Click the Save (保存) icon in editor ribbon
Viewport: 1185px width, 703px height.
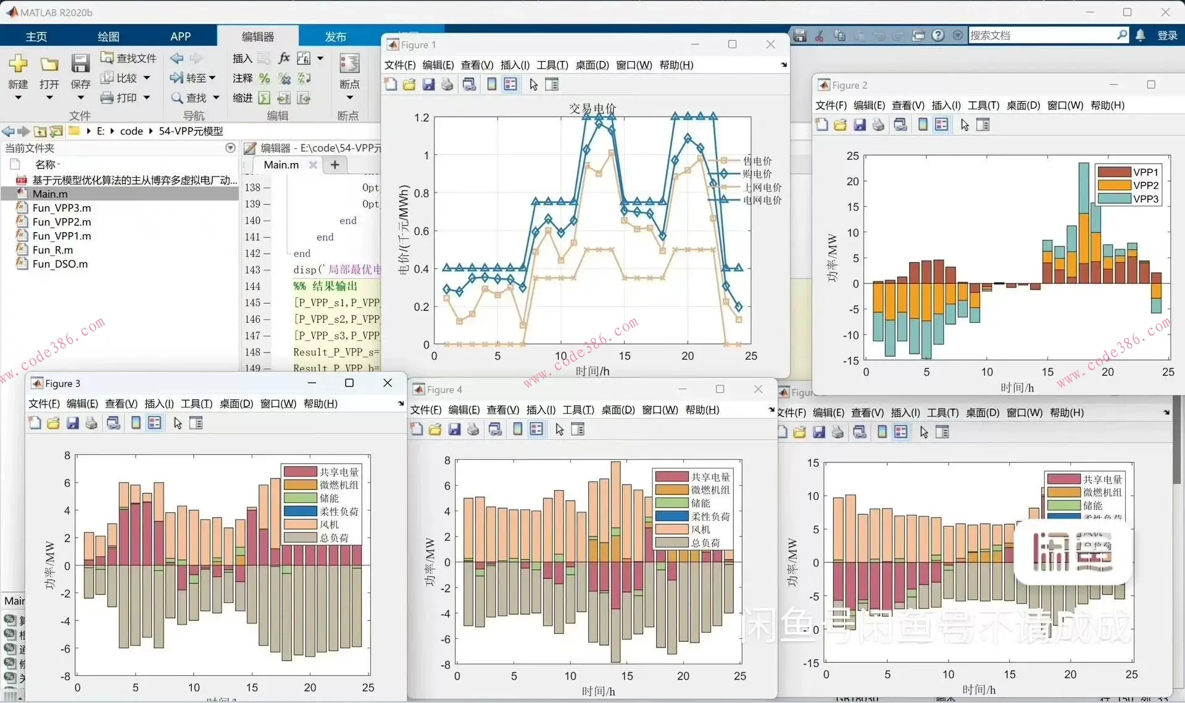80,64
